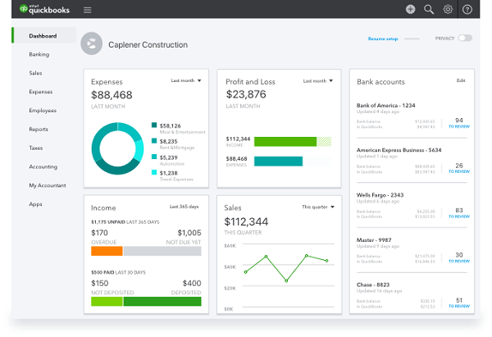Click Edit in Bank accounts
Screen dimensions: 492x337
pyautogui.click(x=461, y=80)
